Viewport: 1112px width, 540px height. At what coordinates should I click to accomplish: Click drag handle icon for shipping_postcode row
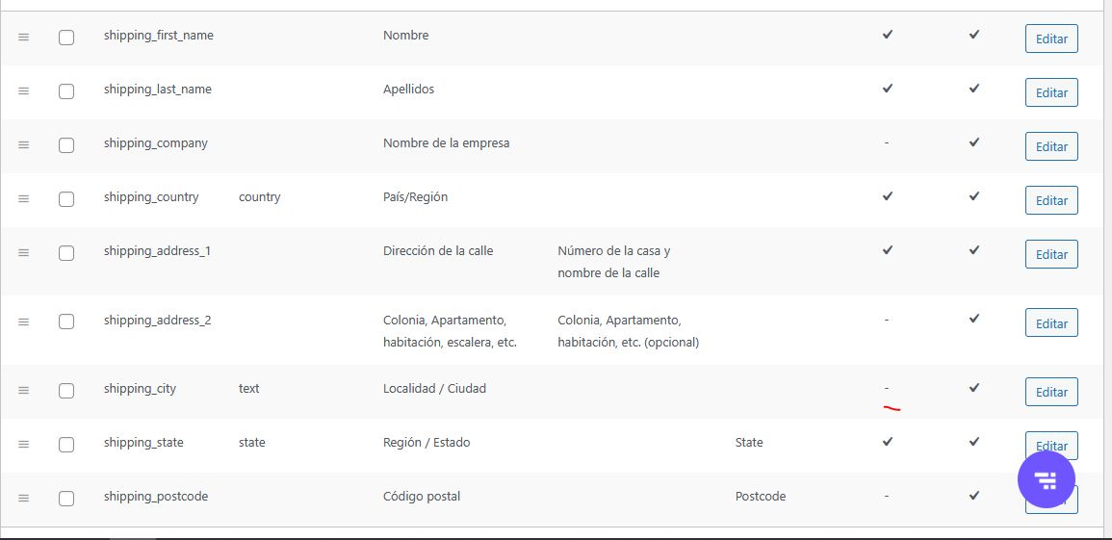point(24,498)
